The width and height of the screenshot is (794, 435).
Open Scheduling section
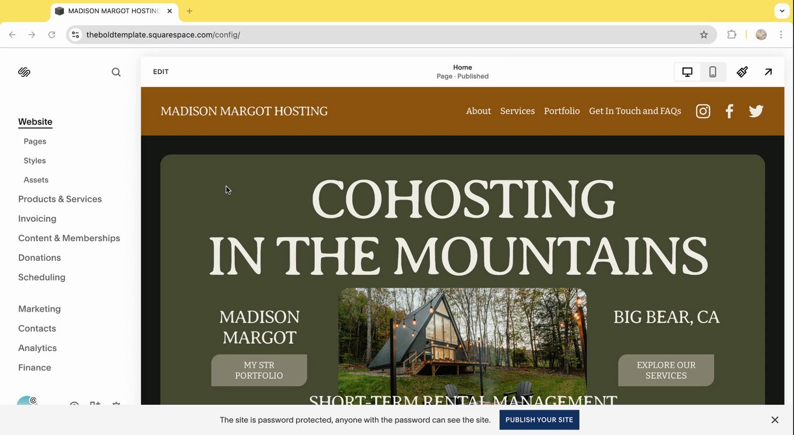pyautogui.click(x=42, y=277)
